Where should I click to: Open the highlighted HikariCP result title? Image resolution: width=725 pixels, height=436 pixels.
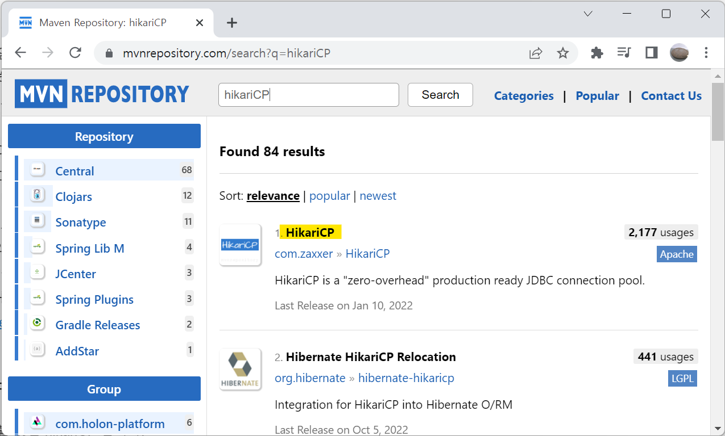coord(309,233)
